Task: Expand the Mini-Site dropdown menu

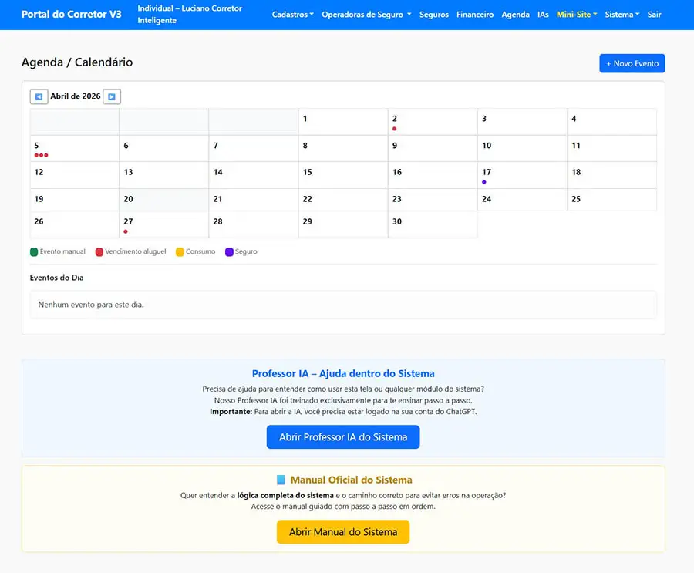Action: point(577,15)
